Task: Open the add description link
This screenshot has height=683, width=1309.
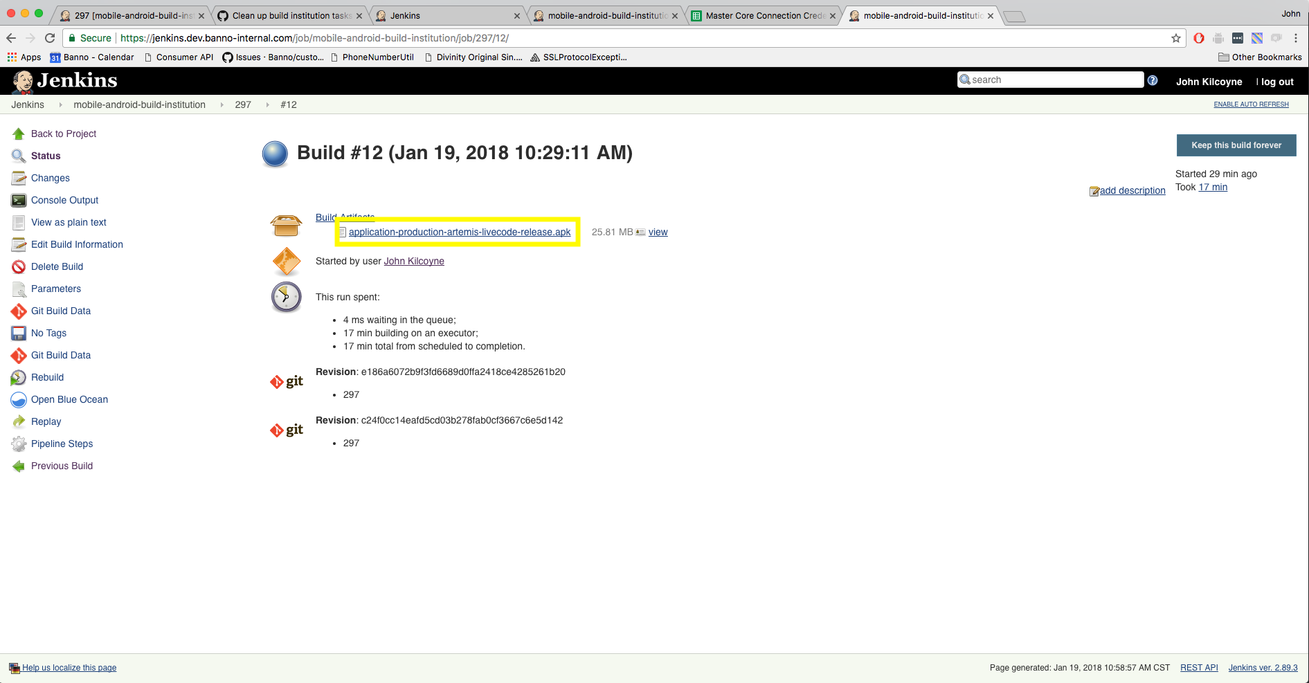Action: click(1132, 190)
